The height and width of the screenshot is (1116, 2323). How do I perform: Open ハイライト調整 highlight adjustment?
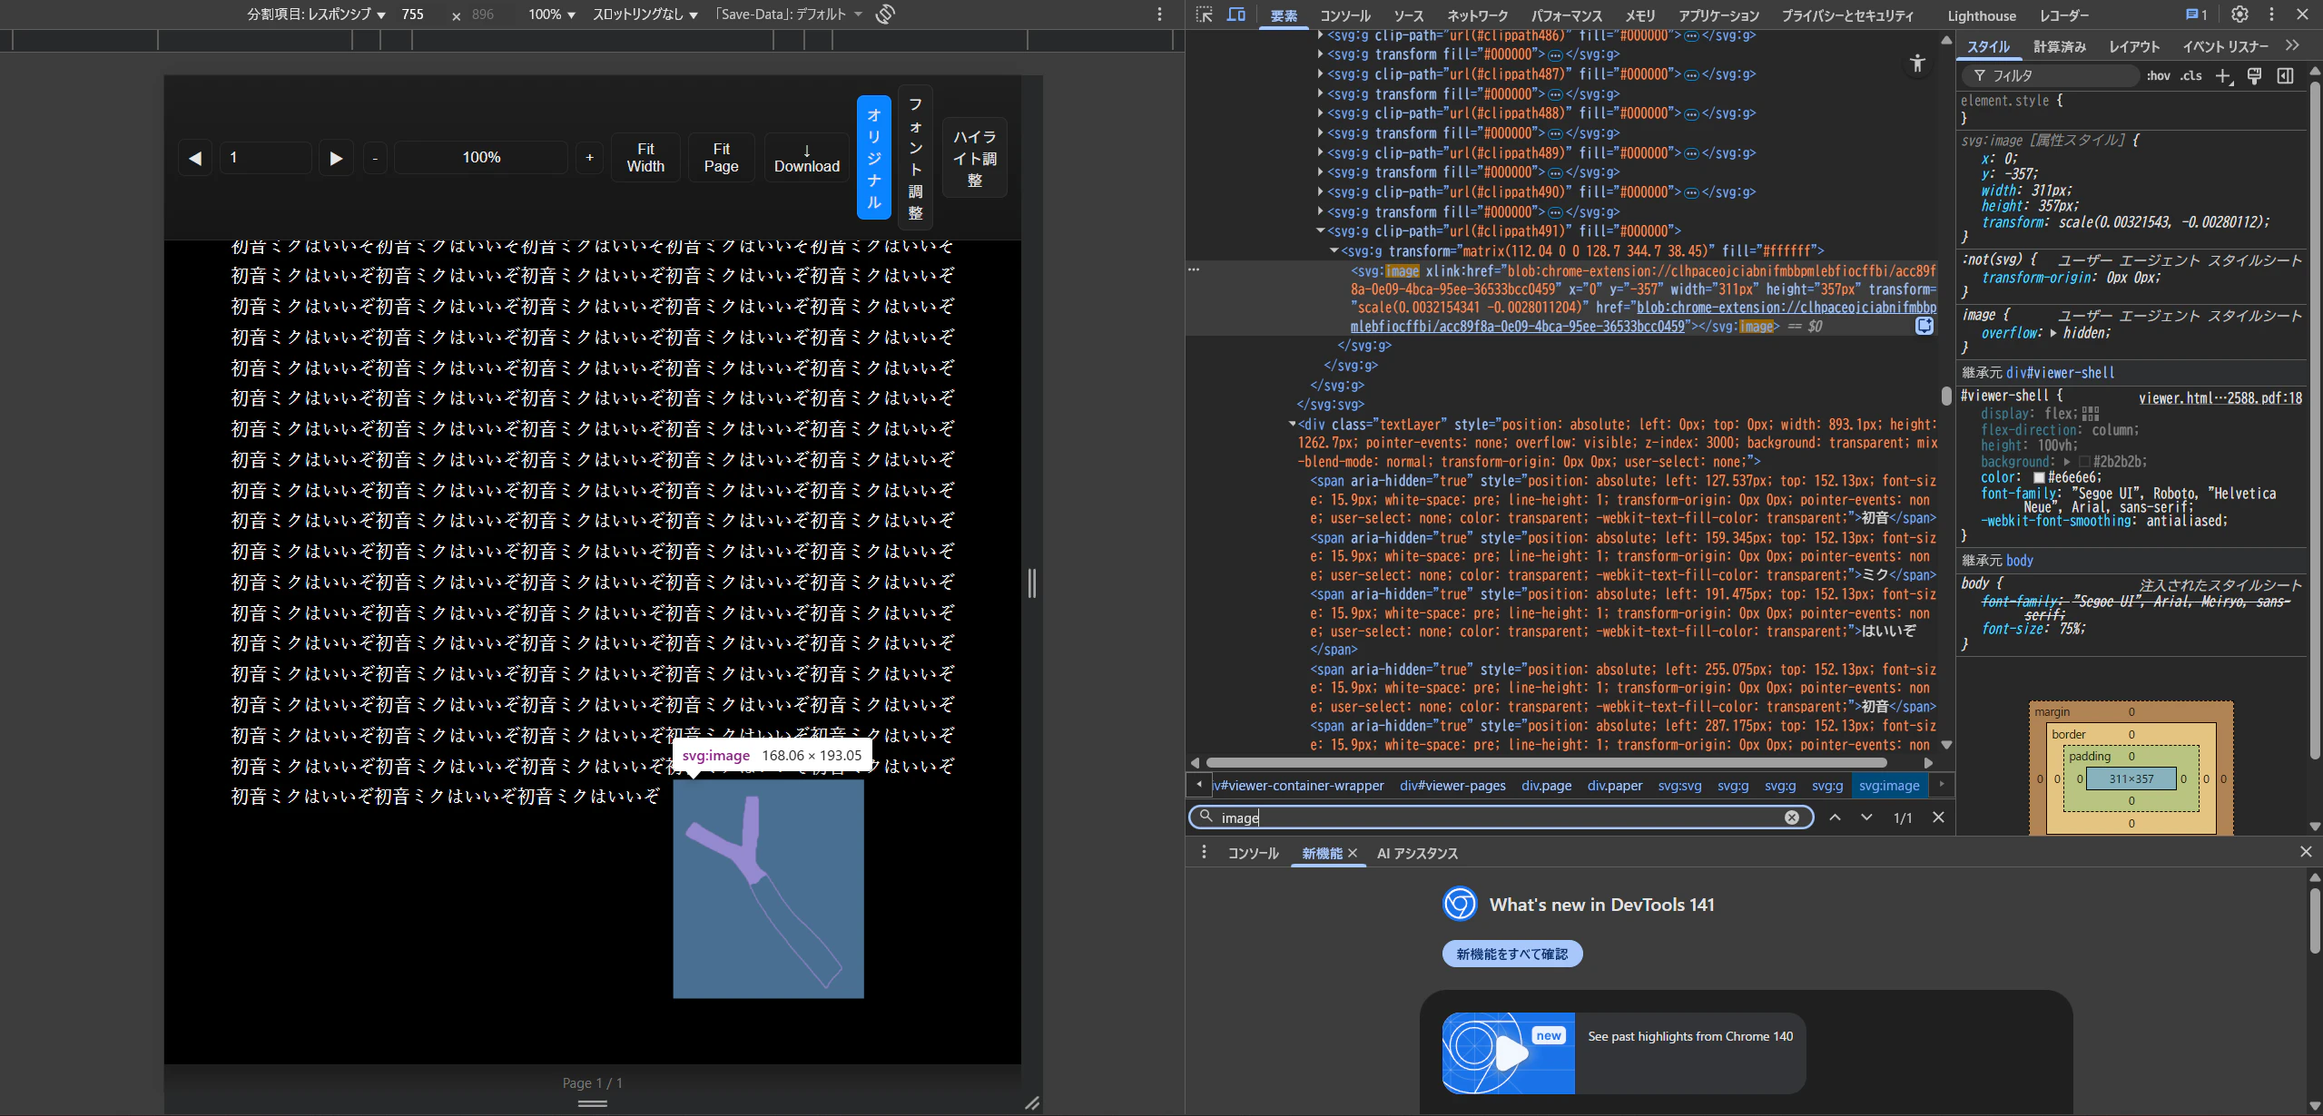pyautogui.click(x=975, y=158)
